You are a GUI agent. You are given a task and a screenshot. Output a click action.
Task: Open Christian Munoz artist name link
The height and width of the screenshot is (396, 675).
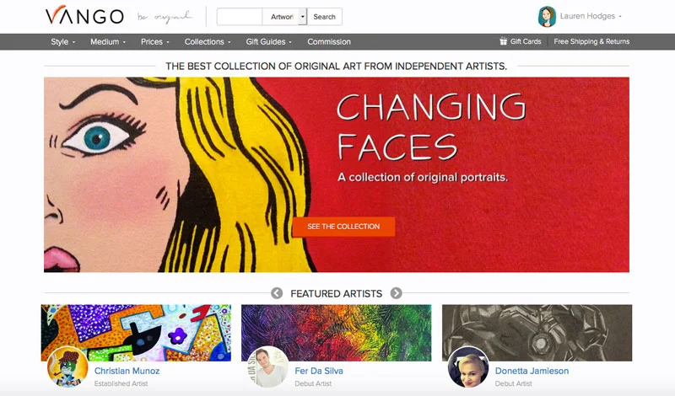127,371
